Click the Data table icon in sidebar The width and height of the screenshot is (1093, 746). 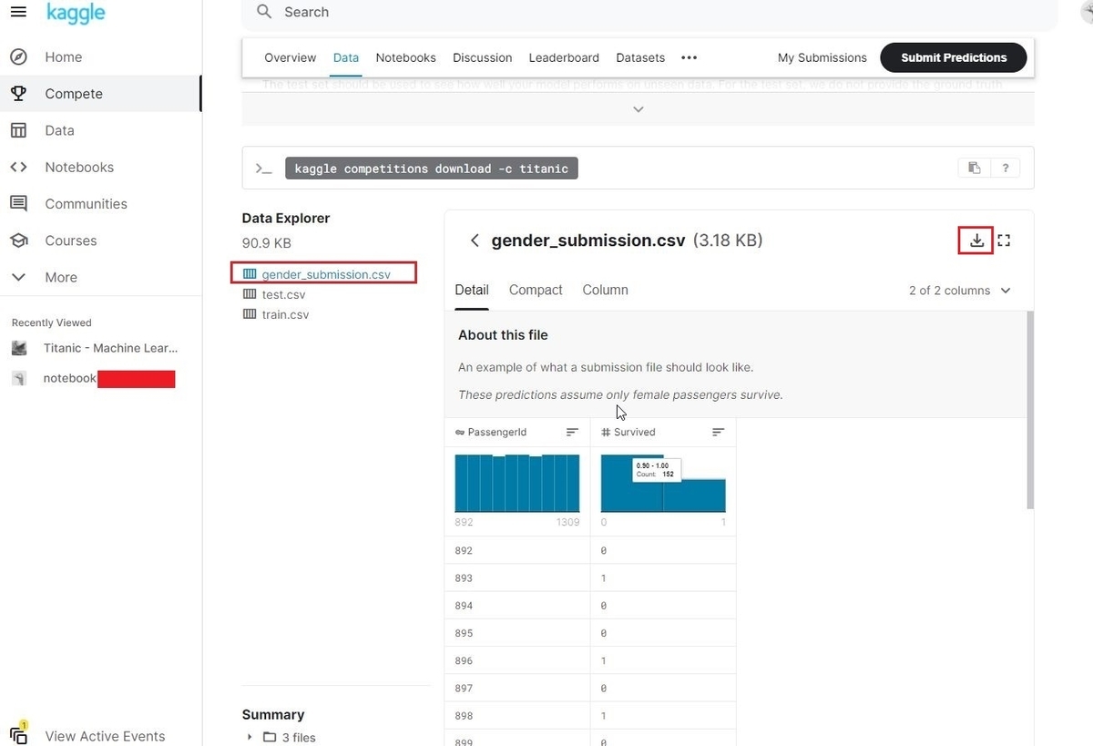click(18, 130)
